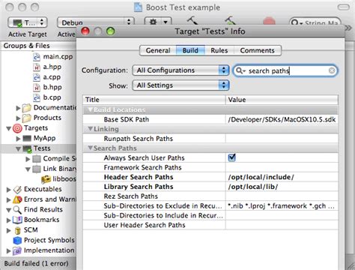Click the Find Results magnifier icon
The image size is (355, 270).
tap(17, 210)
